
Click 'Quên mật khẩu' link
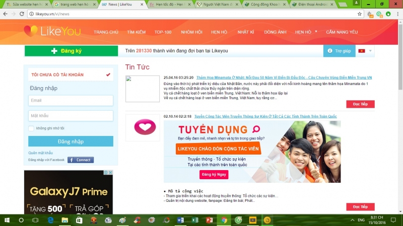pos(40,153)
